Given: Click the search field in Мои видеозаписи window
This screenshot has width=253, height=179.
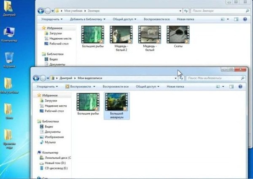Looking at the screenshot, I should 211,78.
